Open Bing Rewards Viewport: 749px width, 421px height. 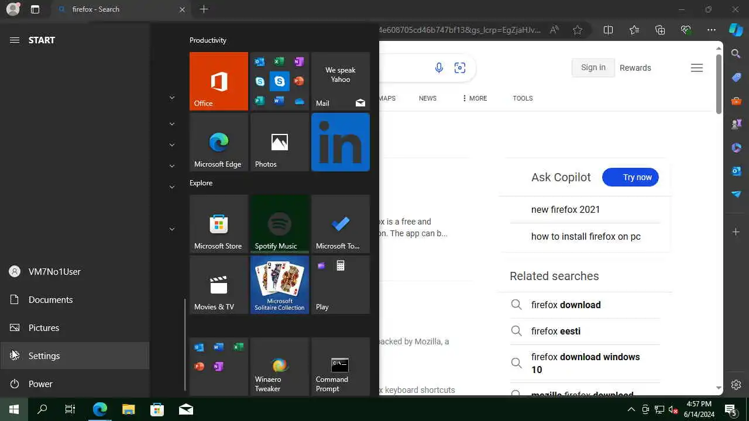[x=635, y=68]
